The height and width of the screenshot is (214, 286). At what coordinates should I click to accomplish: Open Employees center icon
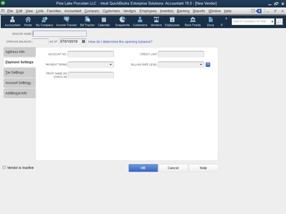pos(172,21)
